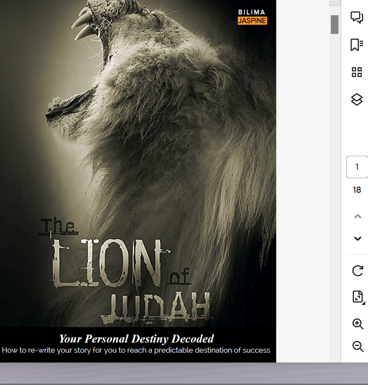This screenshot has height=385, width=368.
Task: Click the 'JUDAH' title word on cover
Action: tap(157, 307)
